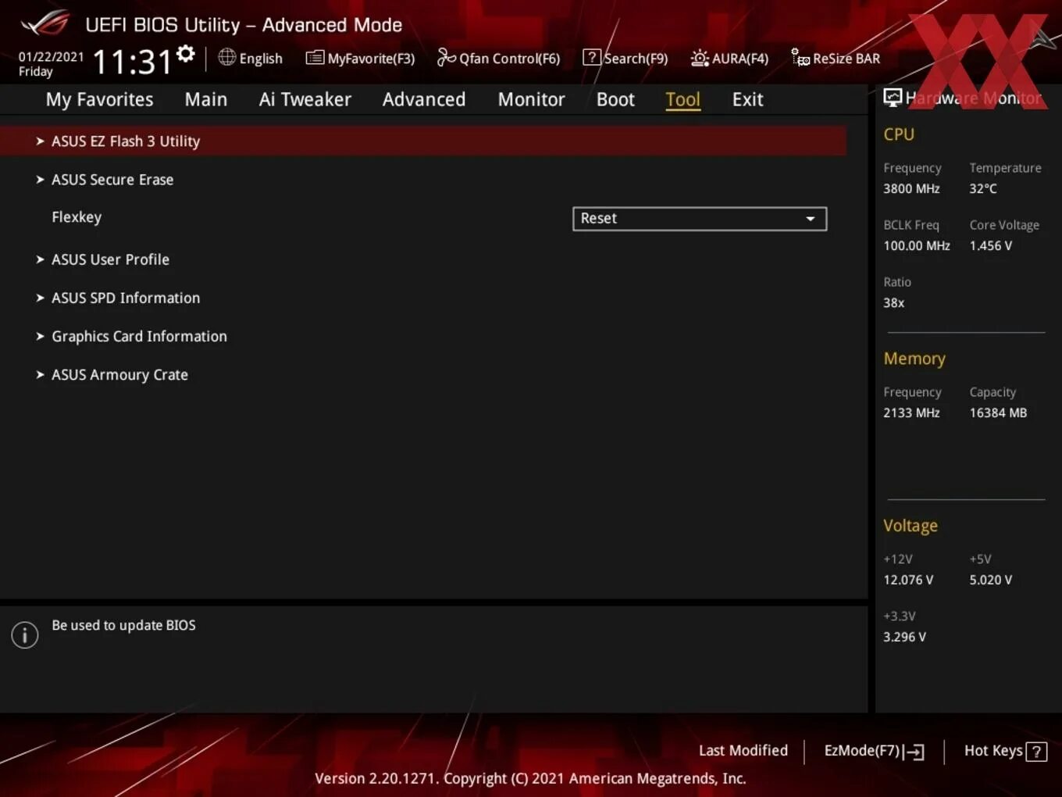Click the EzMode exit arrow icon

(x=914, y=752)
